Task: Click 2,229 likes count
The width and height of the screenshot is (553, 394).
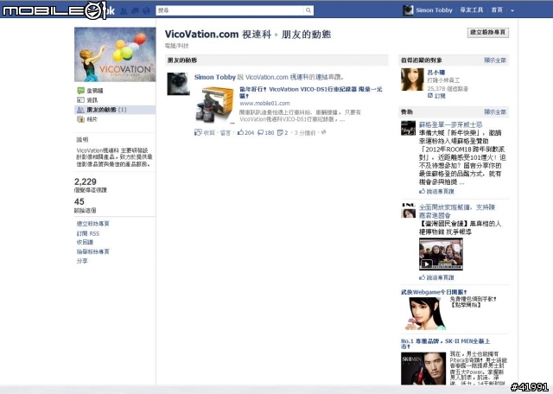Action: [86, 182]
